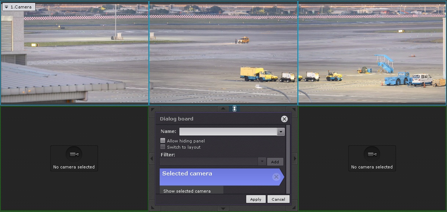Viewport: 447px width, 212px height.
Task: Toggle Switch to layout checkbox
Action: click(163, 147)
